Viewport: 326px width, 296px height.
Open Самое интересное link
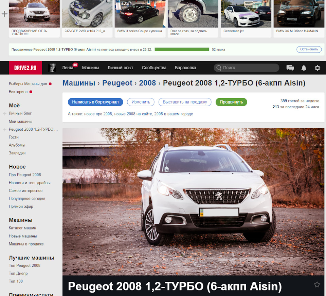pyautogui.click(x=25, y=191)
